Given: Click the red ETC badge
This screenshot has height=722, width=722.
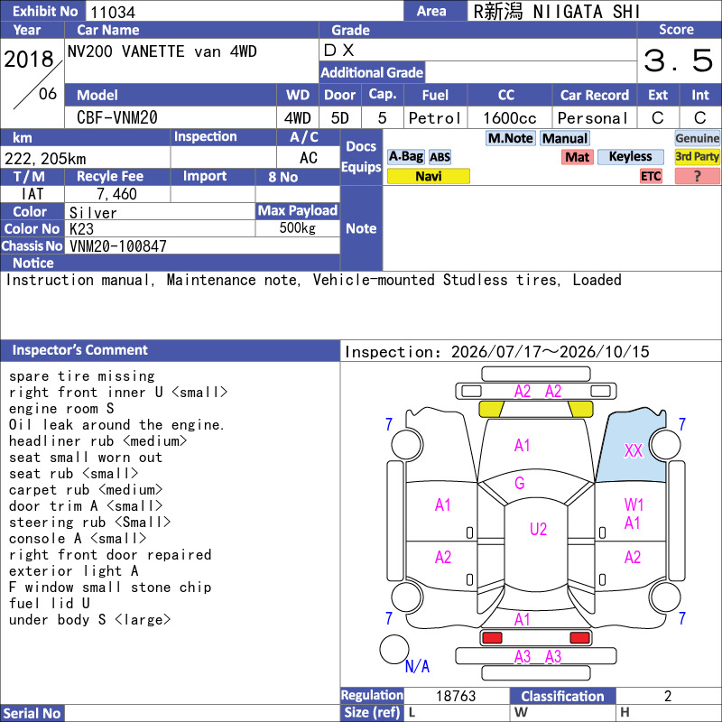Looking at the screenshot, I should point(651,176).
